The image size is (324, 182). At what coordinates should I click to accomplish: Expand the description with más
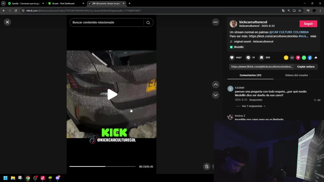[313, 36]
